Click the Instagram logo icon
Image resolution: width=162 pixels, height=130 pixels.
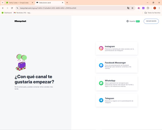[x=101, y=48]
